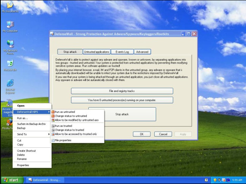Image resolution: width=246 pixels, height=184 pixels.
Task: Click File and registry tracks button
Action: point(122,91)
